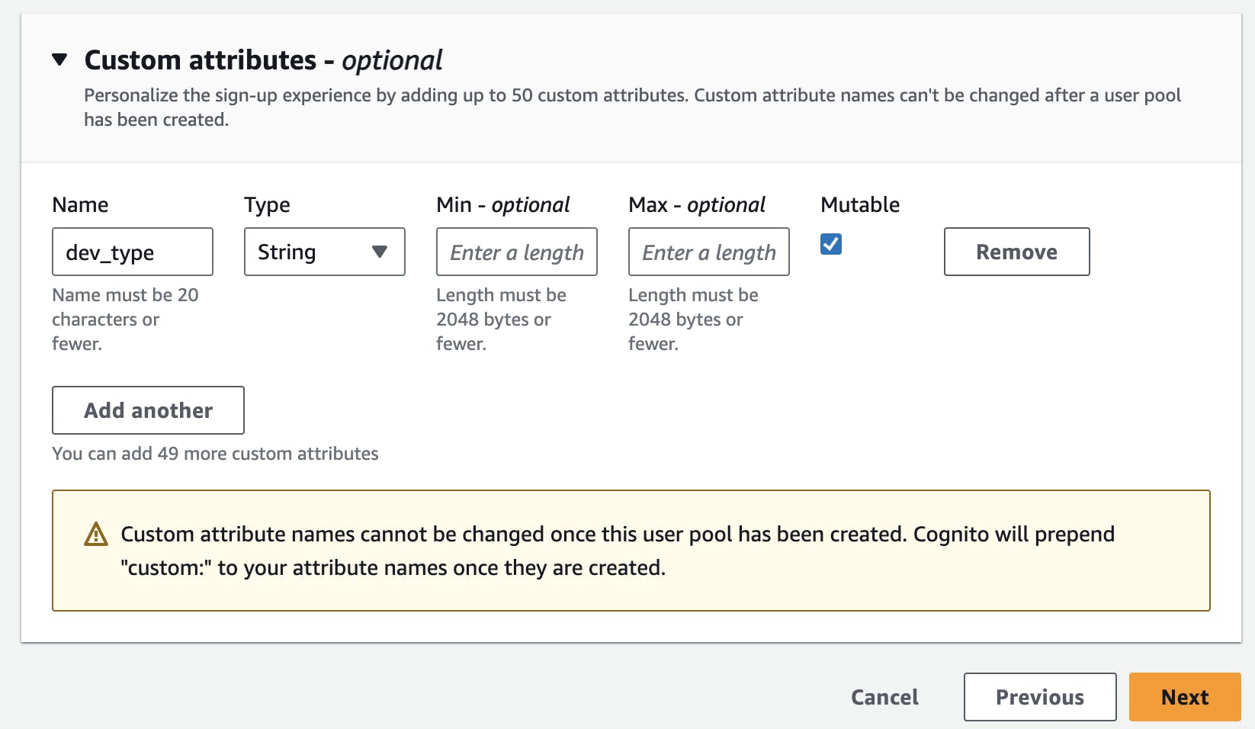Click the Type column label
1255x729 pixels.
(x=267, y=204)
